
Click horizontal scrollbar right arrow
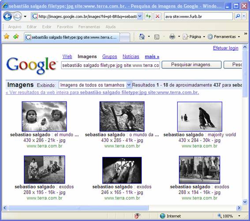(239, 208)
